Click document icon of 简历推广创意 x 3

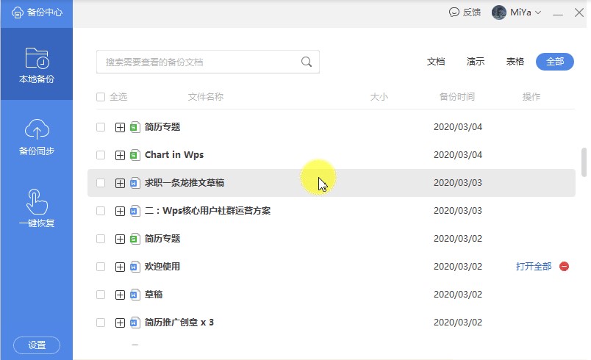[x=135, y=323]
